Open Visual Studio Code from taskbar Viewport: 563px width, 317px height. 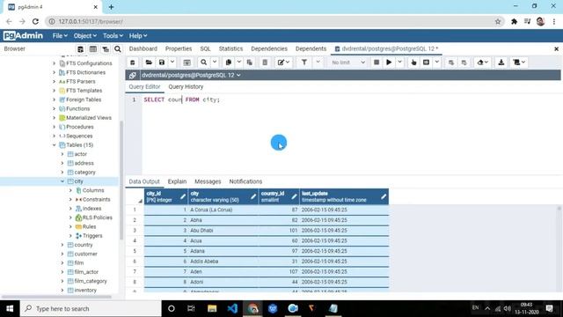click(232, 309)
